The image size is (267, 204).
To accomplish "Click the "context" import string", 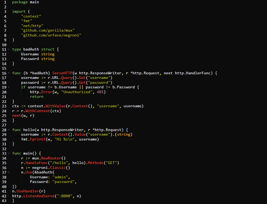I will tap(31, 16).
